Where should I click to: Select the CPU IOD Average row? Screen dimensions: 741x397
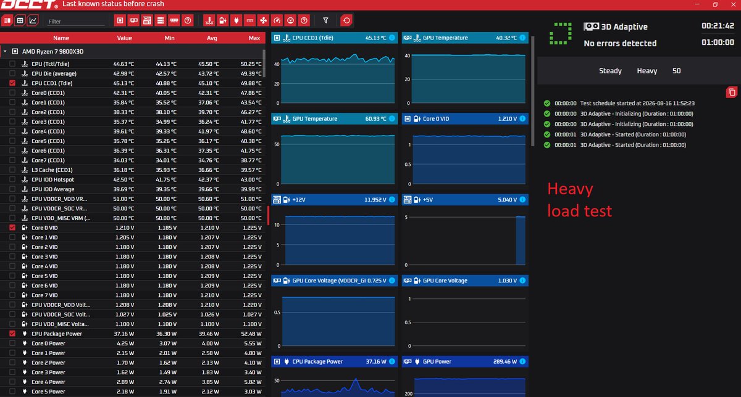132,189
